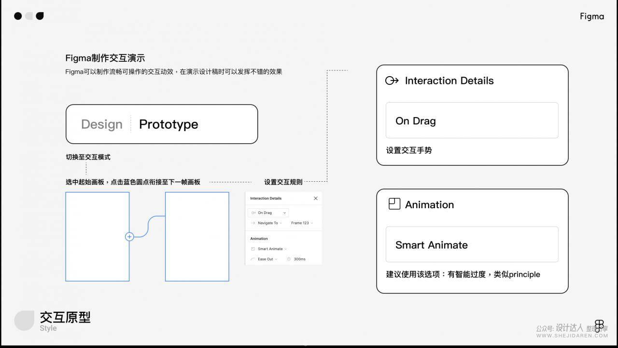Select the large On Drag field in card
This screenshot has height=348, width=618.
coord(472,120)
